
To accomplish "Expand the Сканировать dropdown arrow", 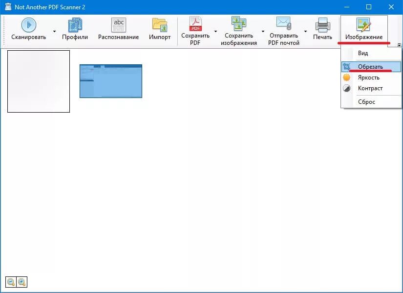I will click(x=55, y=31).
